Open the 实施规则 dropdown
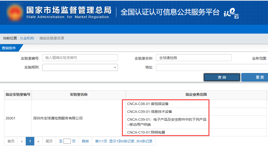Viewport: 268px width, 149px height. pos(80,67)
